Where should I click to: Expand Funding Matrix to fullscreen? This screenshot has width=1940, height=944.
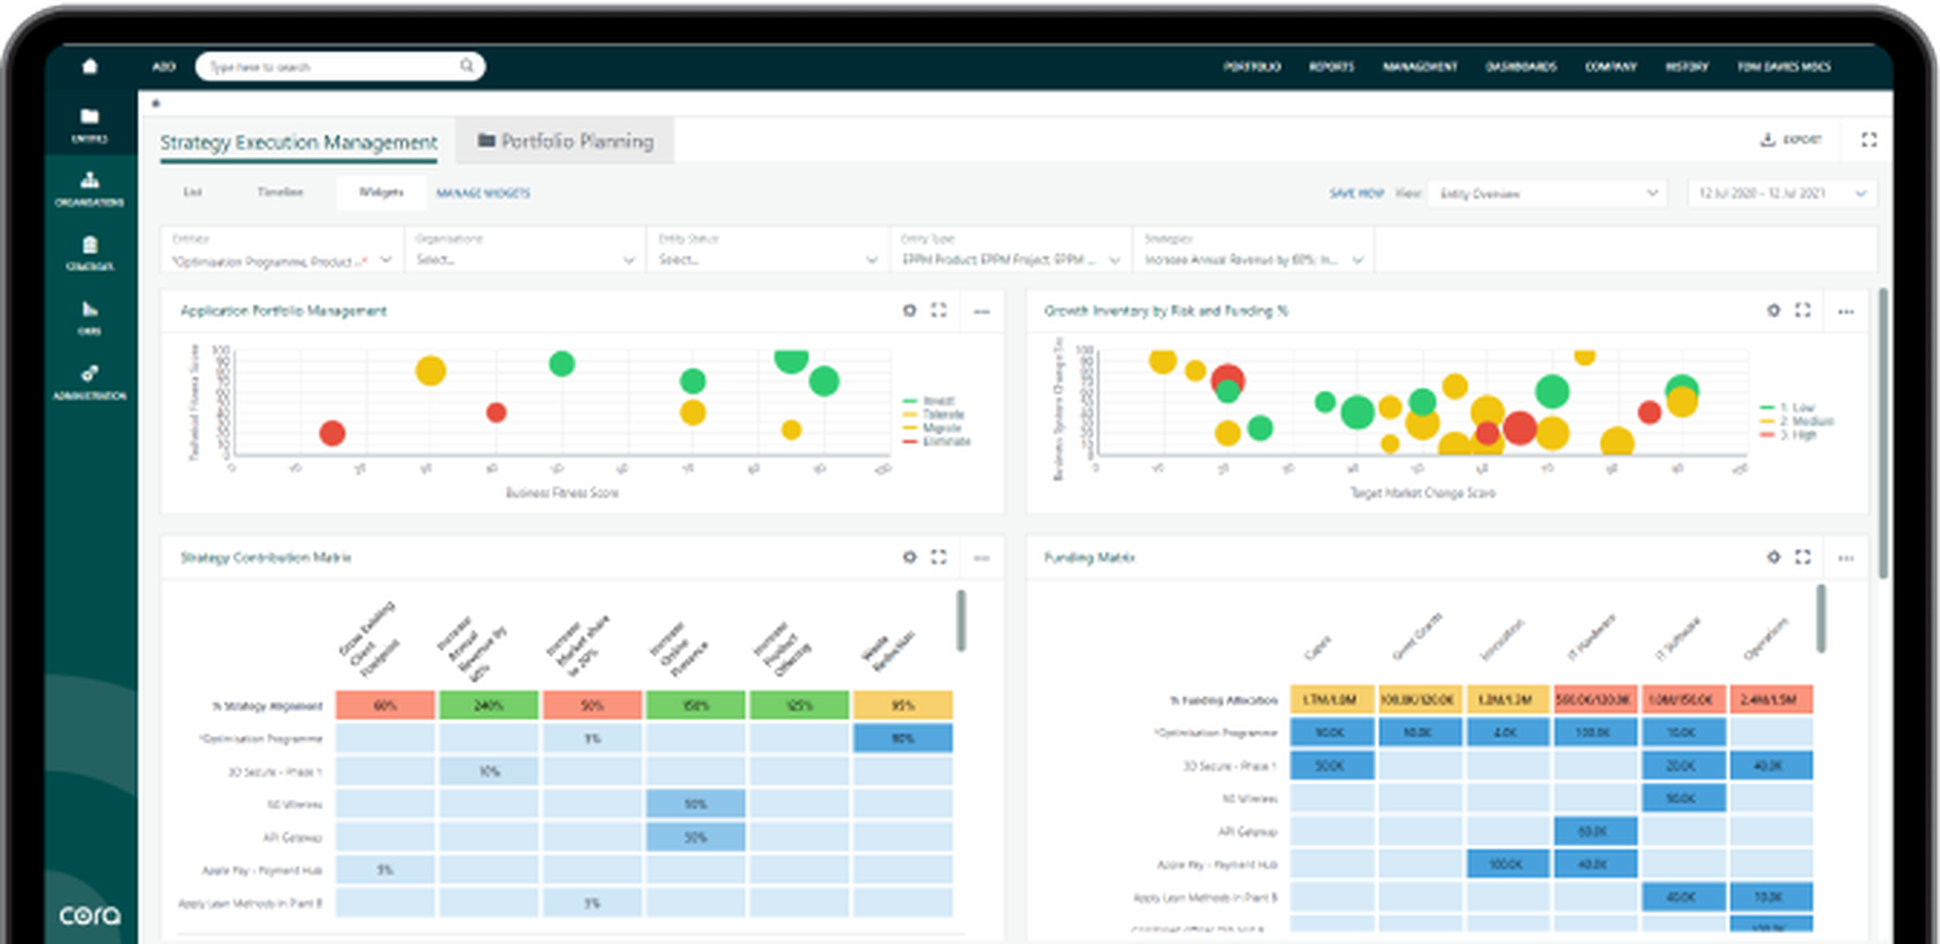pos(1802,557)
